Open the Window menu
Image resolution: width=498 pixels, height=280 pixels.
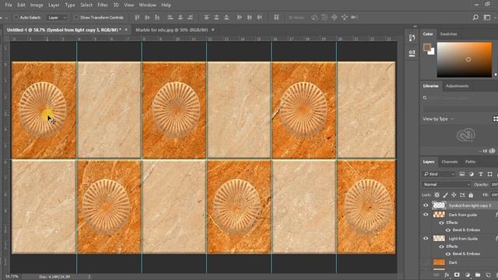click(147, 5)
